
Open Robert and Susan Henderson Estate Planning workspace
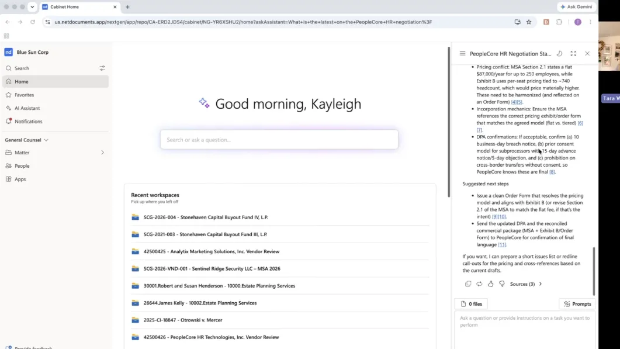[x=219, y=286]
